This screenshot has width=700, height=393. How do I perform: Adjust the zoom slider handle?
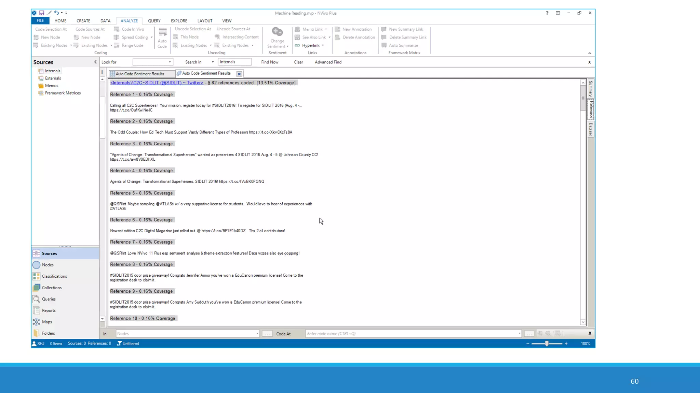click(x=547, y=344)
